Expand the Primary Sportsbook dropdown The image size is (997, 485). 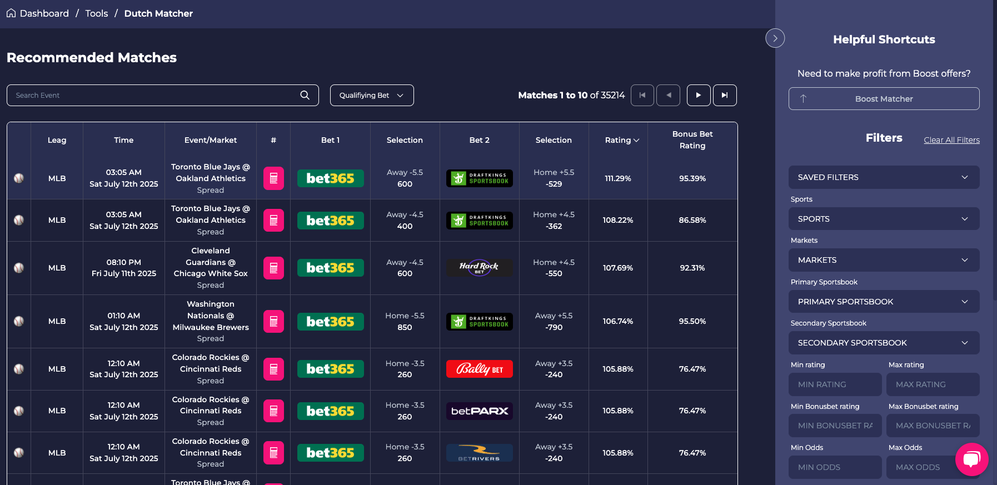coord(884,302)
